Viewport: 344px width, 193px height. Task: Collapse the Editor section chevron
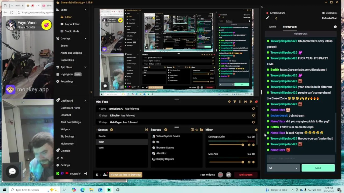tap(85, 10)
